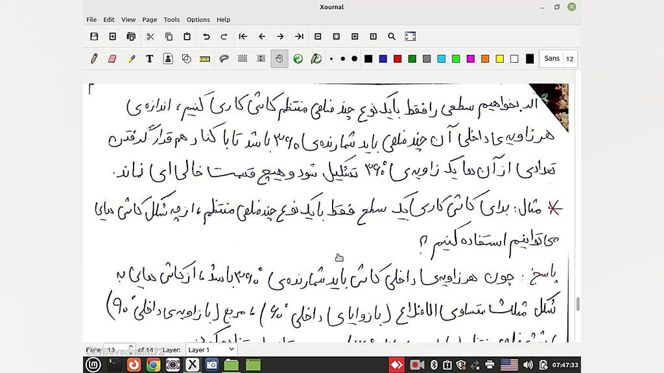Viewport: 664px width, 373px height.
Task: Pick the black color swatch
Action: pyautogui.click(x=368, y=59)
